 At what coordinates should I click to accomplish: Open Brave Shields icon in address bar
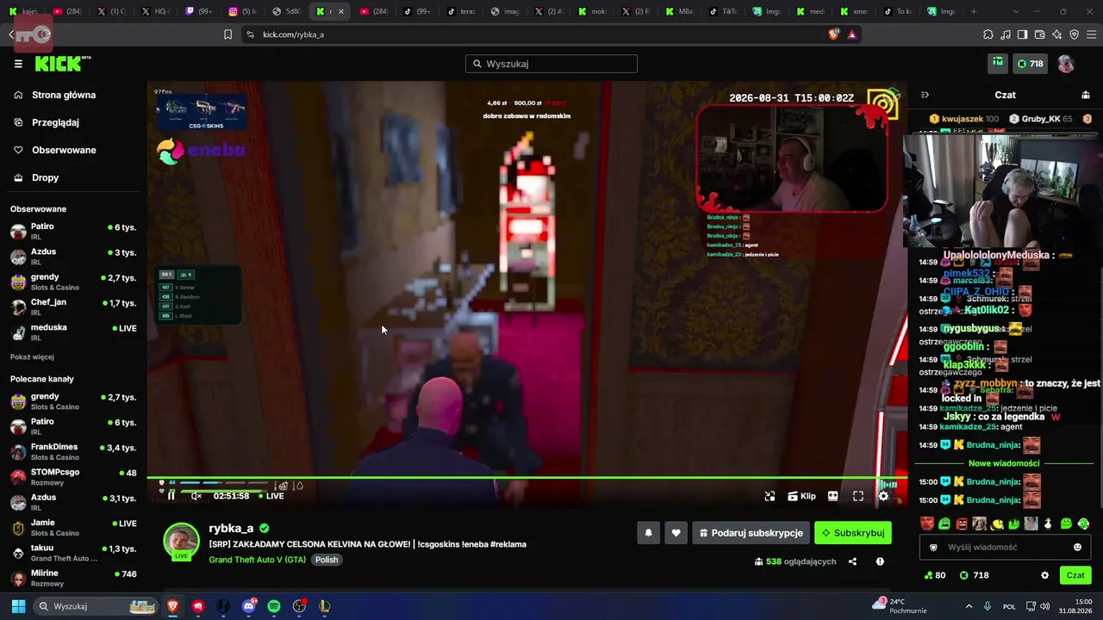click(x=834, y=34)
